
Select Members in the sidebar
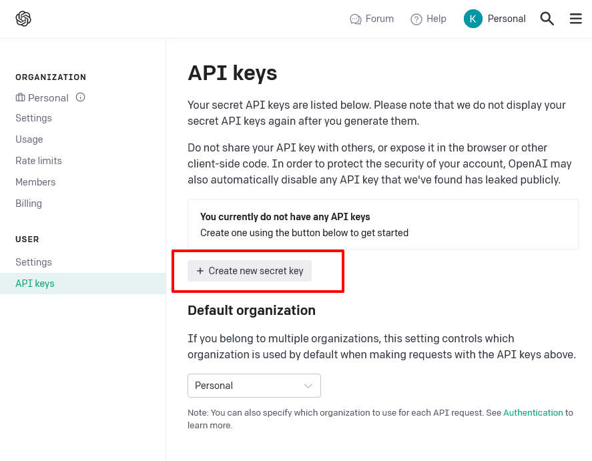pos(35,182)
